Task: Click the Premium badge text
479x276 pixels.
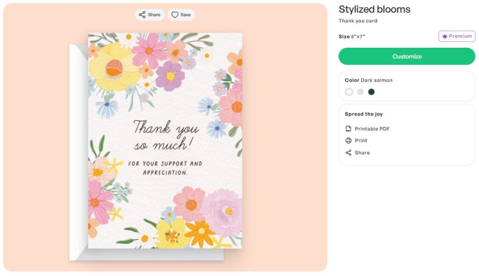Action: 460,36
